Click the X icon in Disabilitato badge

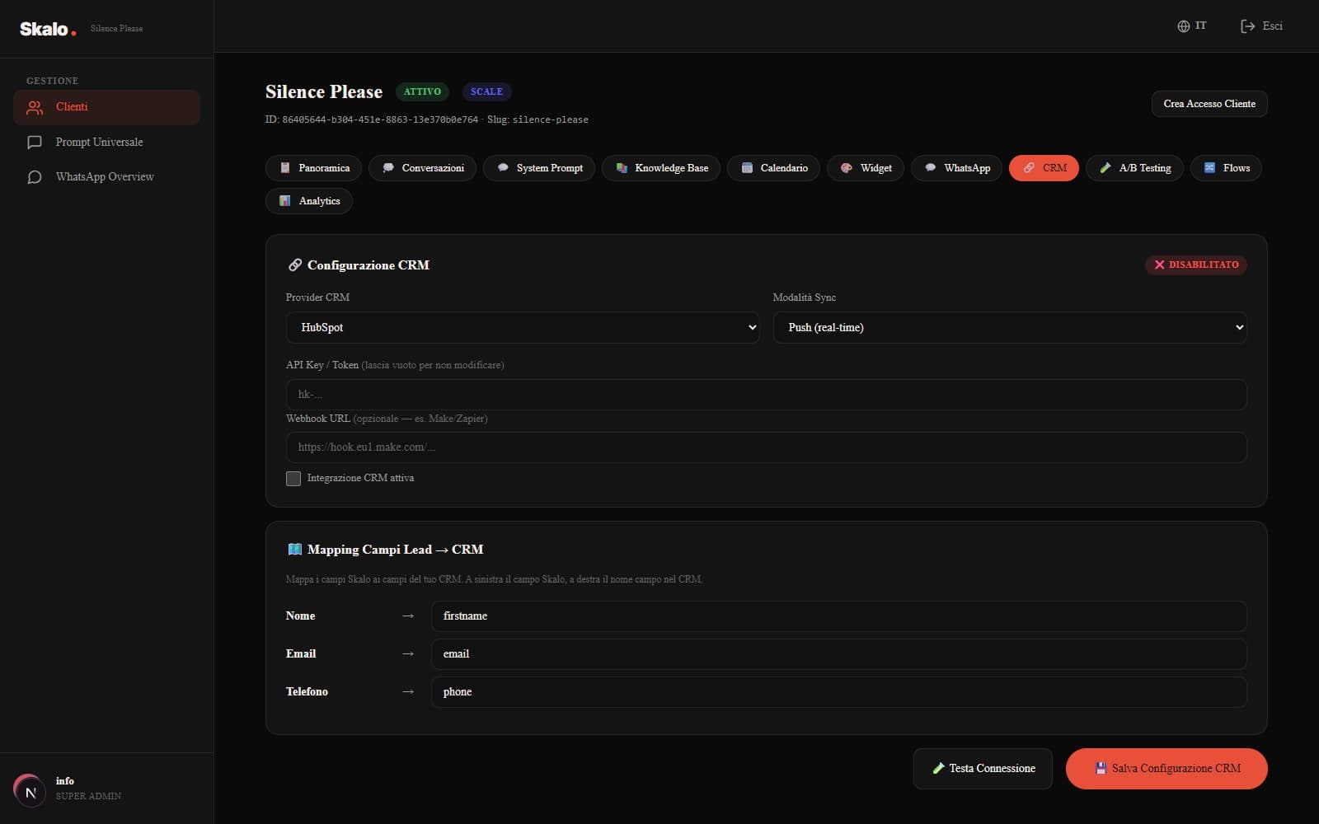click(x=1159, y=265)
